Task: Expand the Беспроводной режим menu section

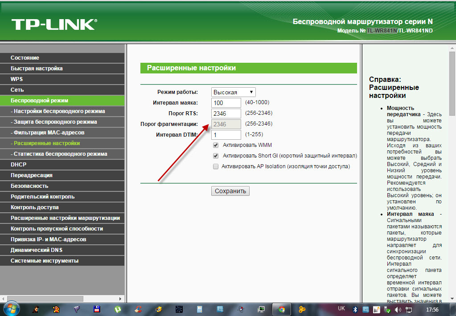Action: pyautogui.click(x=62, y=101)
